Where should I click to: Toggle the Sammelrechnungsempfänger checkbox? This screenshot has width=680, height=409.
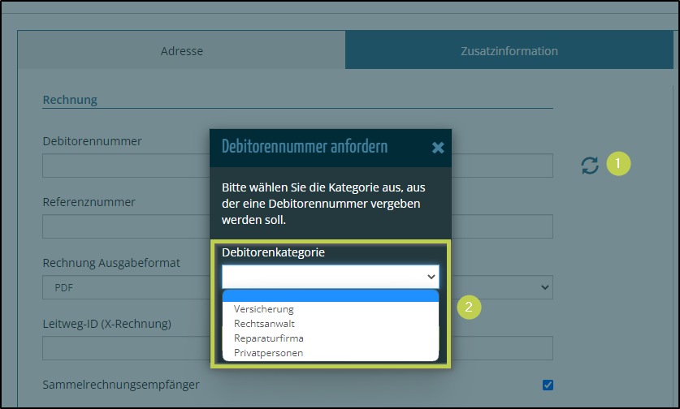[548, 385]
